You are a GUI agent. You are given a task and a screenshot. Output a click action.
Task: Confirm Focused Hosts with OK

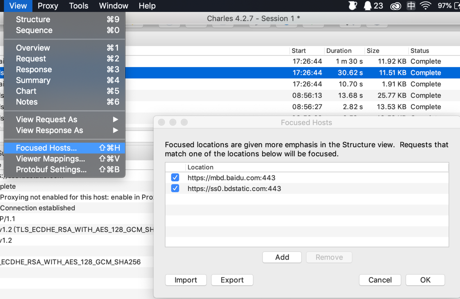coord(426,280)
